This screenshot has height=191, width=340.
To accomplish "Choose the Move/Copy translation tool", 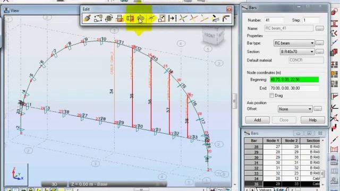I will (x=98, y=18).
